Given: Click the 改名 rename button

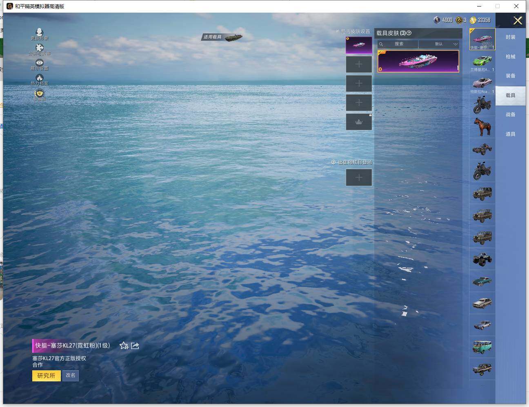Looking at the screenshot, I should tap(71, 375).
